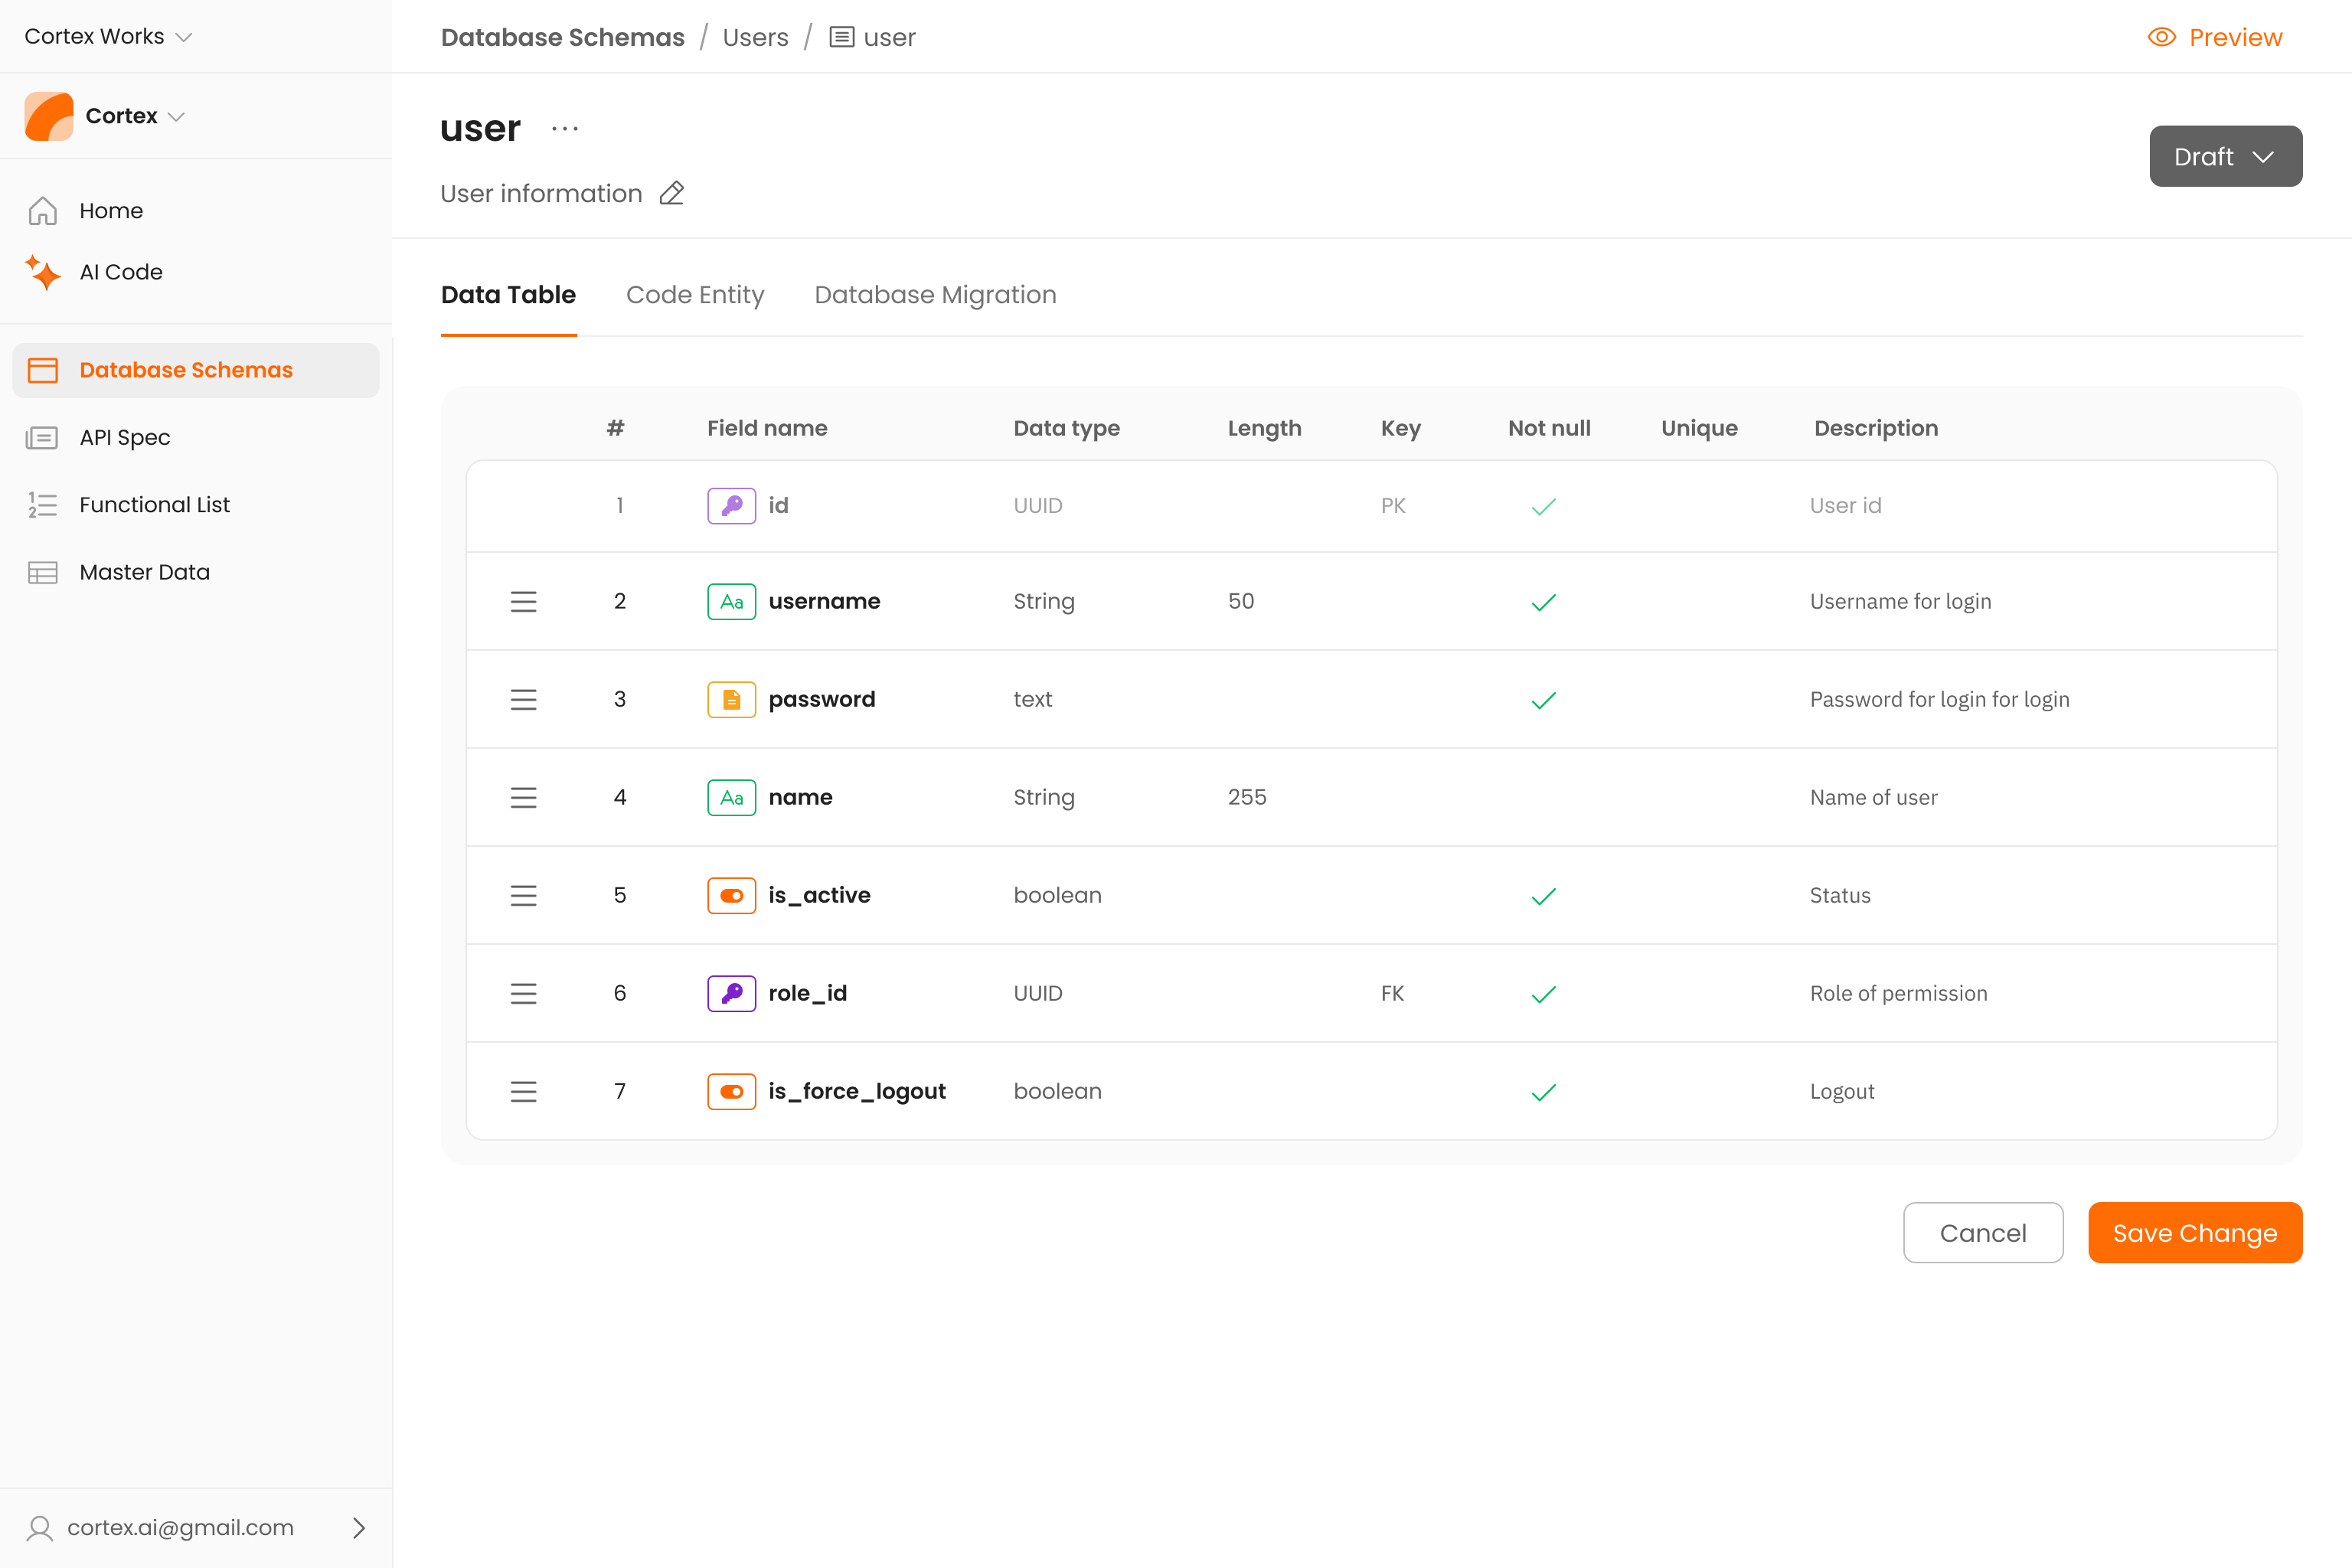Viewport: 2352px width, 1568px height.
Task: Click the Preview eye link
Action: tap(2214, 37)
